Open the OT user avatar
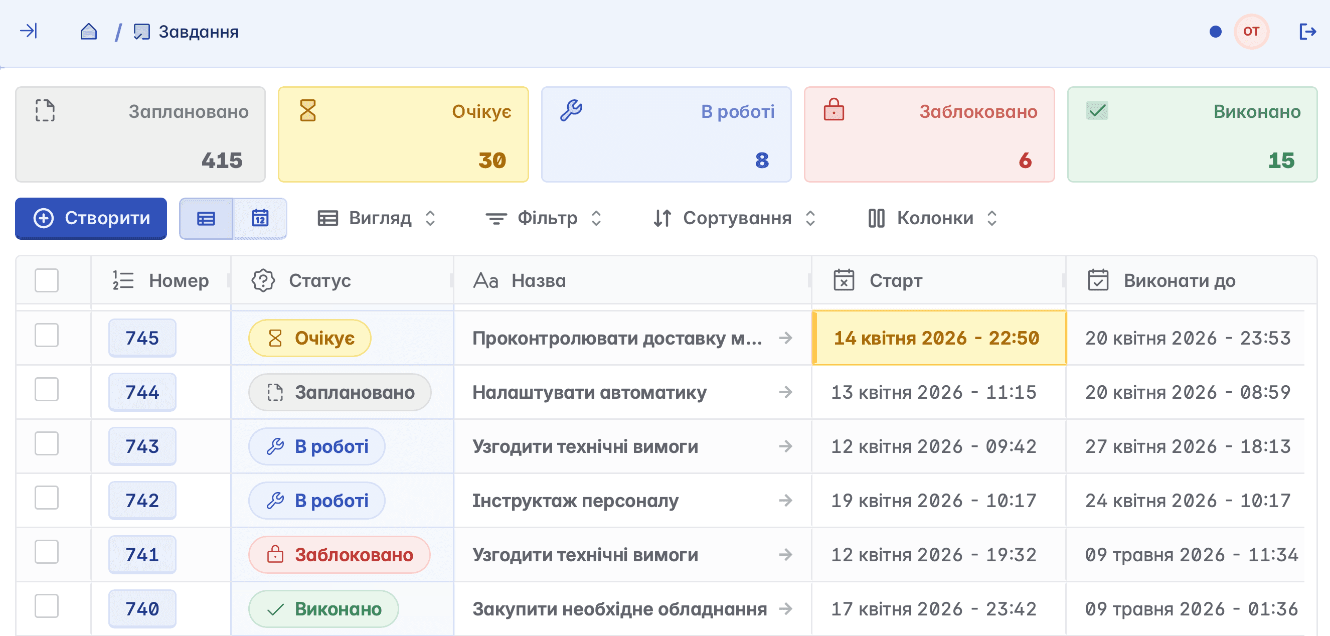 coord(1250,32)
